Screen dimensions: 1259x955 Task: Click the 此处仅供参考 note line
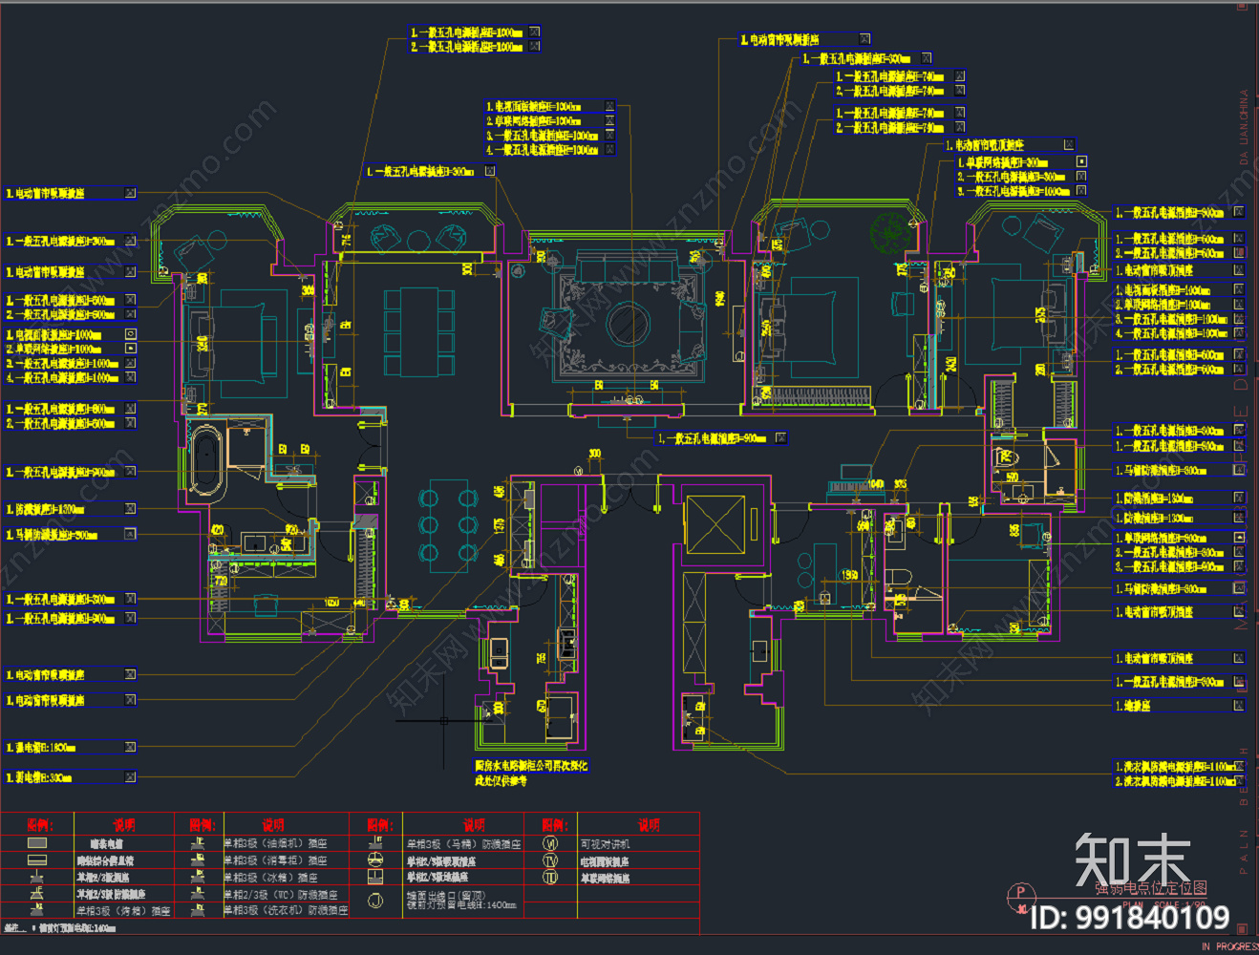[501, 780]
